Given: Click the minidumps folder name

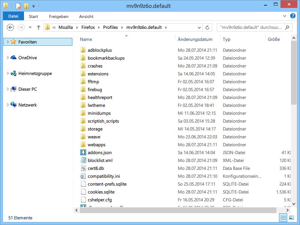Looking at the screenshot, I should (99, 113).
